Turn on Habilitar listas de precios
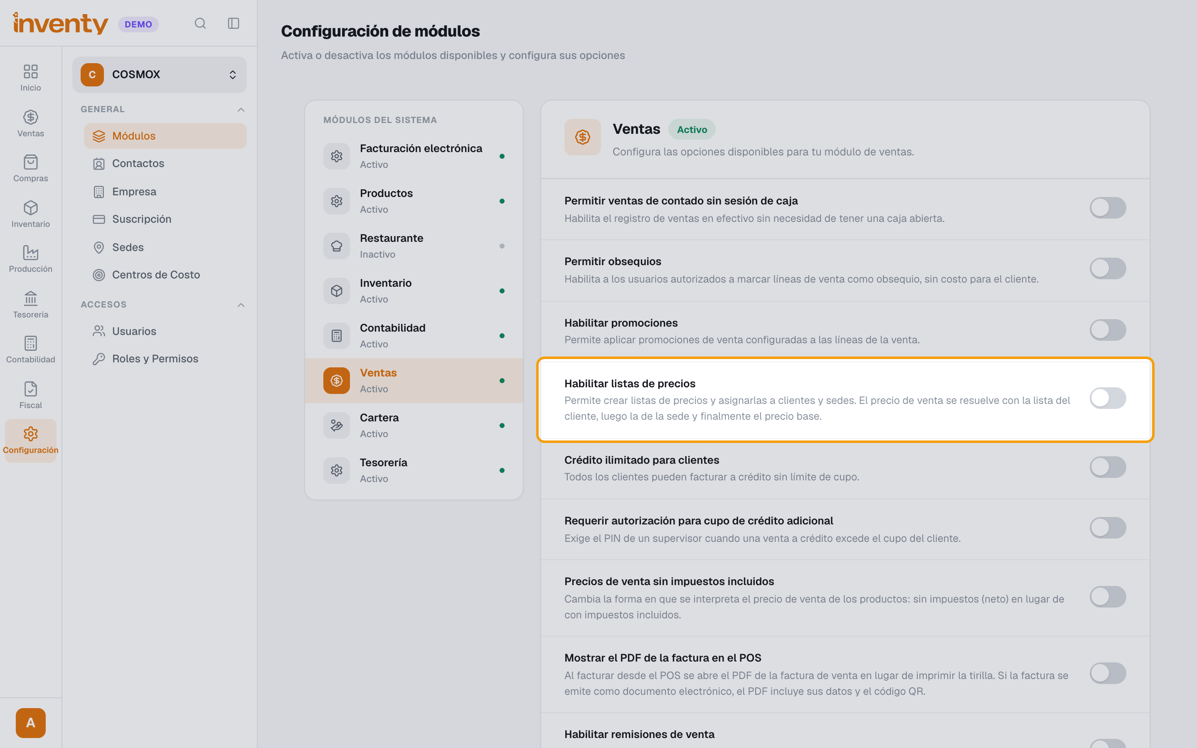 pyautogui.click(x=1108, y=398)
